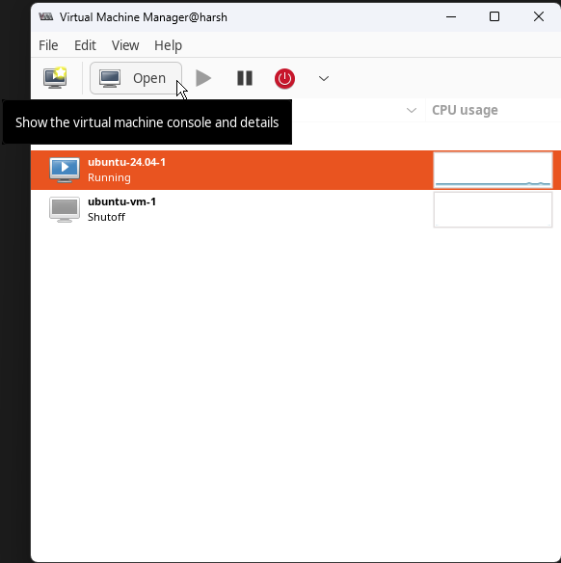The height and width of the screenshot is (563, 561).
Task: Click ubuntu-vm-1 empty CPU usage graph
Action: pyautogui.click(x=493, y=209)
